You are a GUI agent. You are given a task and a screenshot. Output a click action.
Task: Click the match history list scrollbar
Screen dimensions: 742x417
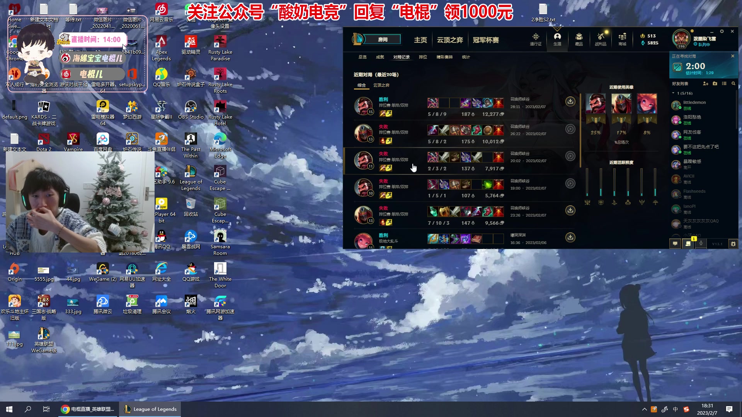pos(580,130)
